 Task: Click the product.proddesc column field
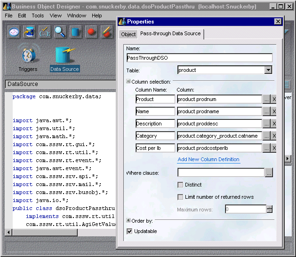pos(219,124)
